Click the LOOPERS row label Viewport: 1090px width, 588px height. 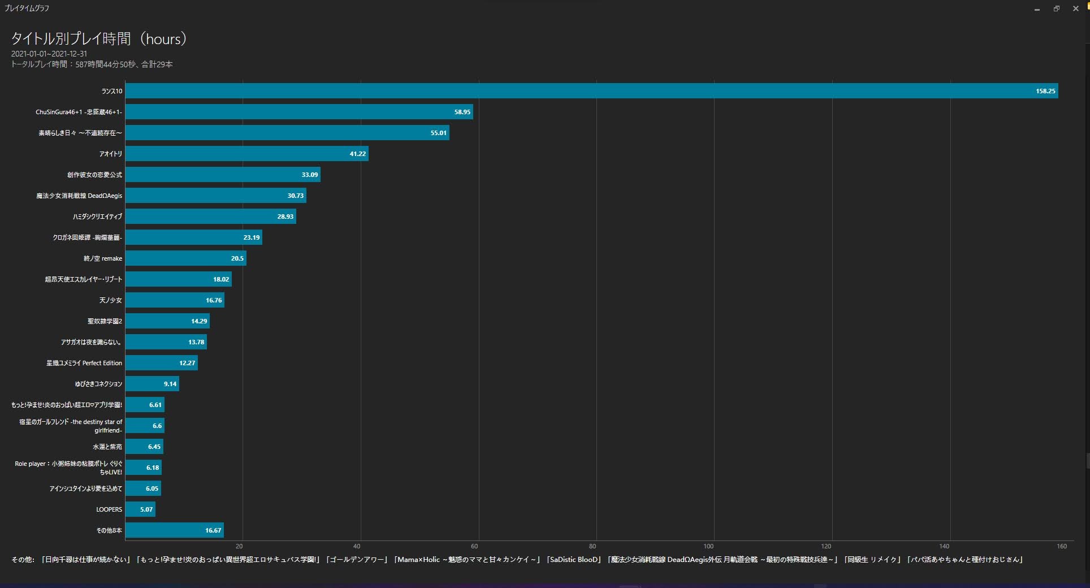pyautogui.click(x=109, y=509)
